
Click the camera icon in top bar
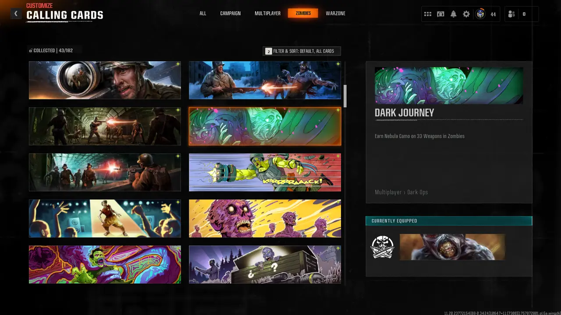point(440,14)
